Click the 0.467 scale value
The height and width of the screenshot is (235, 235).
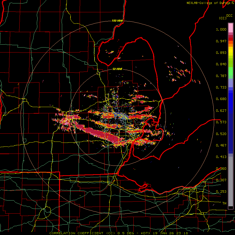[x=221, y=145]
